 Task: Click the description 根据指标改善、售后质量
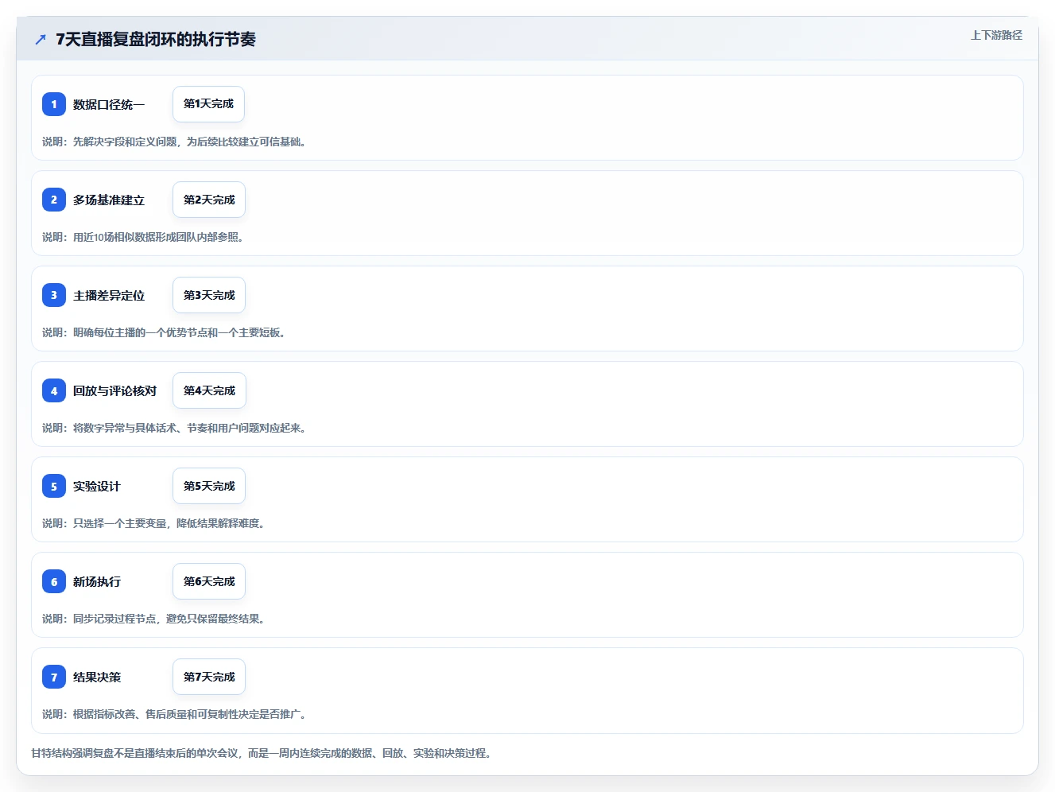[174, 714]
